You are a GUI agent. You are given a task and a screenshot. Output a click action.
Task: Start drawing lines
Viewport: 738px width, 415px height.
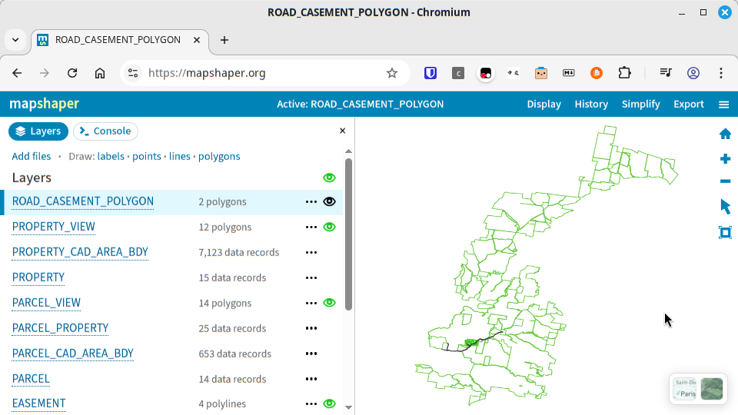(179, 156)
